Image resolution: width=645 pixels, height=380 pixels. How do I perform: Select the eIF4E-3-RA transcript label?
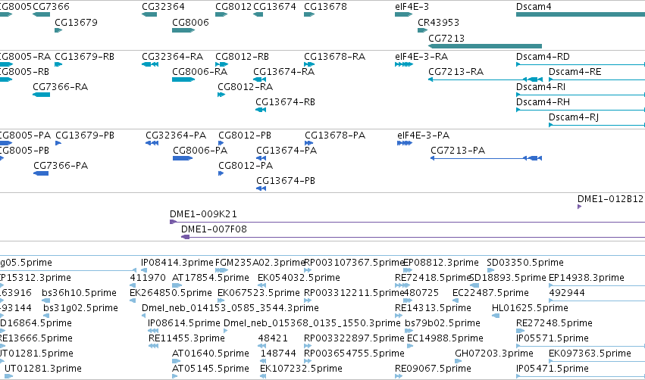(x=421, y=56)
